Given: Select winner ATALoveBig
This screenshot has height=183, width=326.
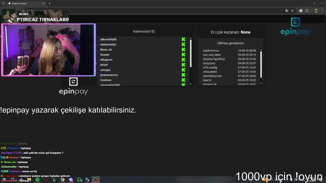Looking at the screenshot, I should coord(210,68).
